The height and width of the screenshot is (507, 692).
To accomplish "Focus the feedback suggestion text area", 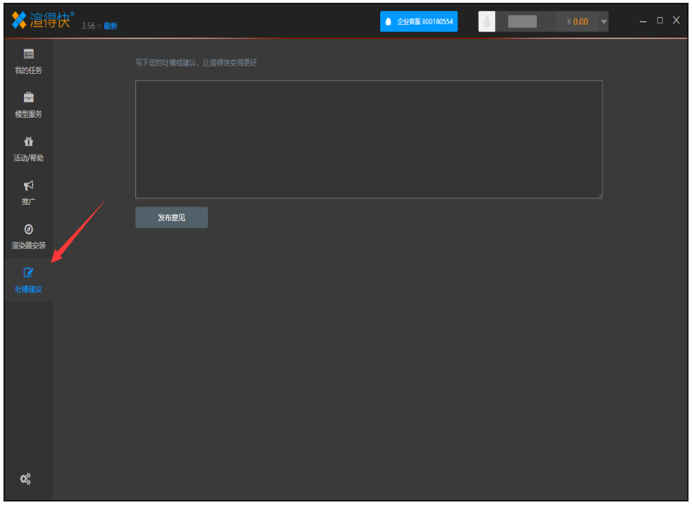I will coord(369,139).
